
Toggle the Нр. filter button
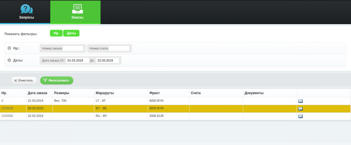[56, 33]
